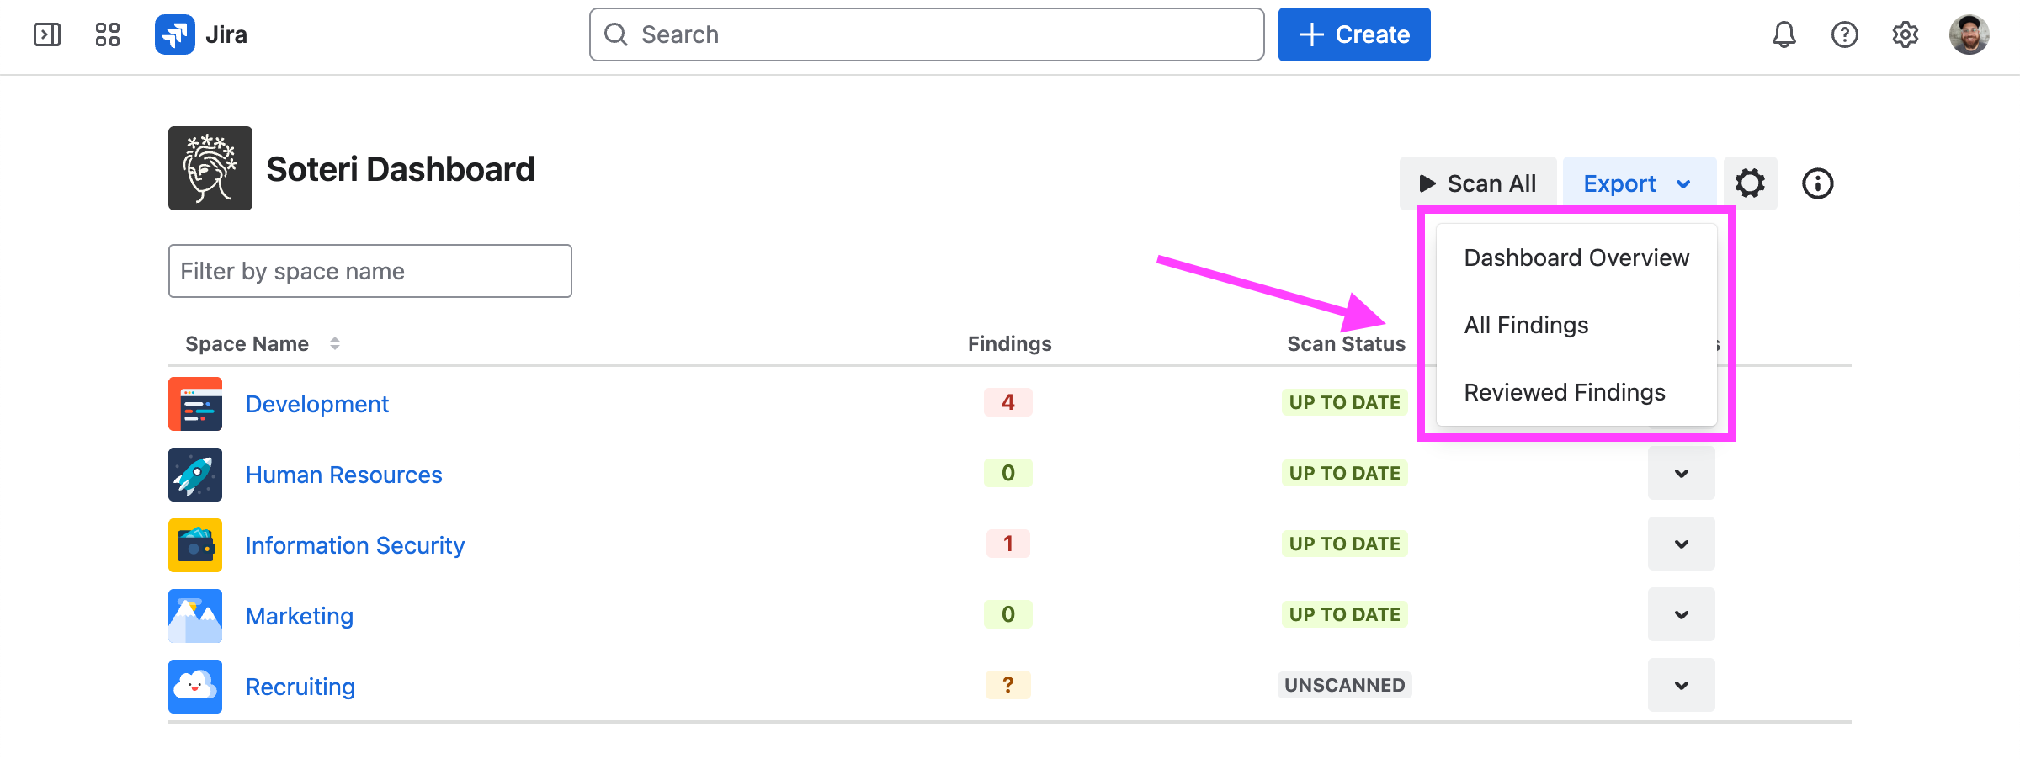Image resolution: width=2020 pixels, height=759 pixels.
Task: Click the Soteri info icon
Action: 1817,183
